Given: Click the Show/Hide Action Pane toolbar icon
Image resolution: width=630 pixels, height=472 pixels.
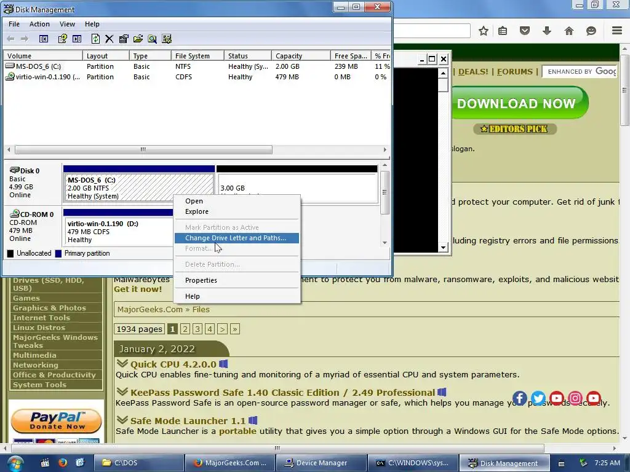Looking at the screenshot, I should click(77, 39).
